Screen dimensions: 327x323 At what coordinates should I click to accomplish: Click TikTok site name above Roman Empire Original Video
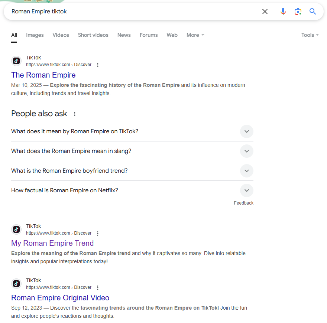pos(33,280)
